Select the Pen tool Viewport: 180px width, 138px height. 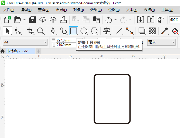tap(53, 31)
